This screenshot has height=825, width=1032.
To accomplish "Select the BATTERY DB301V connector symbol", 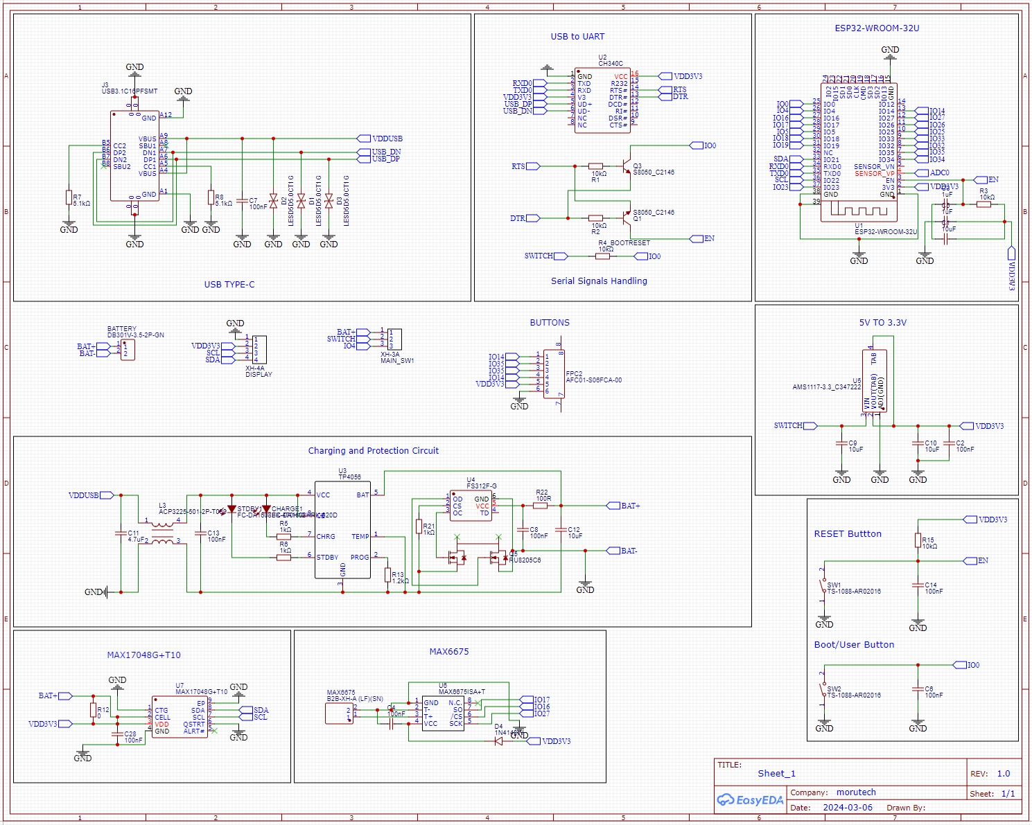I will (127, 350).
